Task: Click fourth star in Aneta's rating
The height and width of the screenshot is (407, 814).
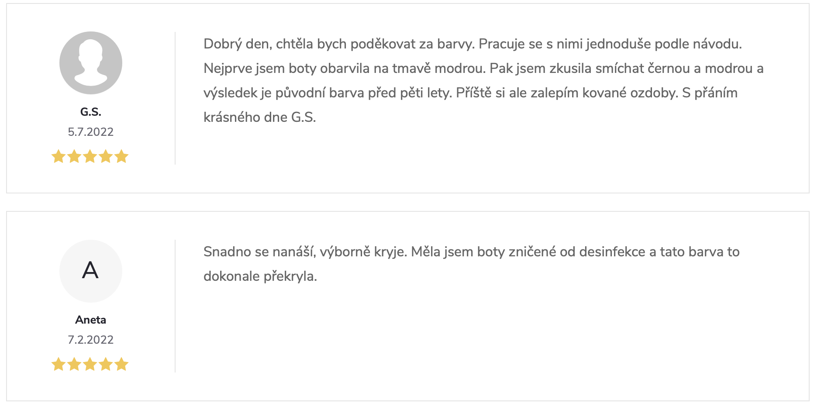Action: pyautogui.click(x=106, y=364)
